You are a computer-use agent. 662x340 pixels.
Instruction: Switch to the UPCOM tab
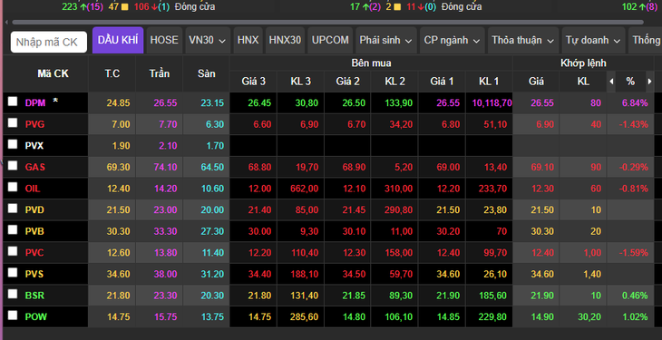(330, 41)
